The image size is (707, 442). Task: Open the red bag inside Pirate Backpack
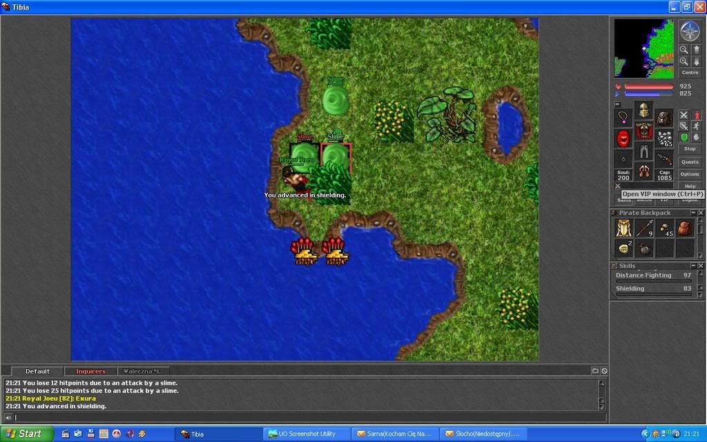coord(685,228)
